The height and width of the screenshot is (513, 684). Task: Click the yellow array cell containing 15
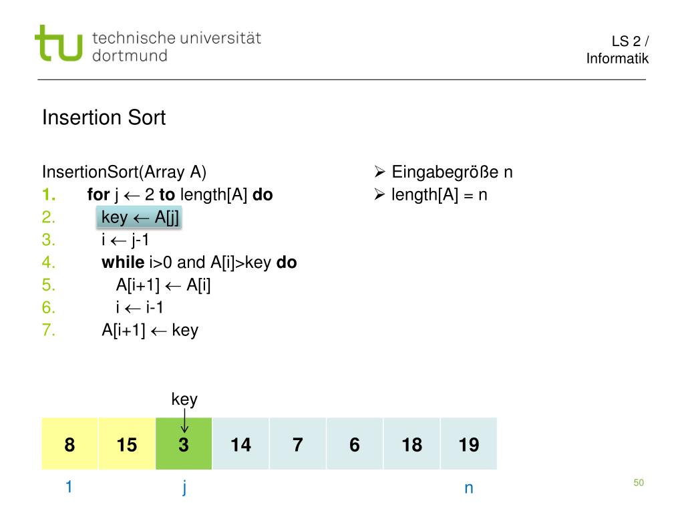point(127,444)
